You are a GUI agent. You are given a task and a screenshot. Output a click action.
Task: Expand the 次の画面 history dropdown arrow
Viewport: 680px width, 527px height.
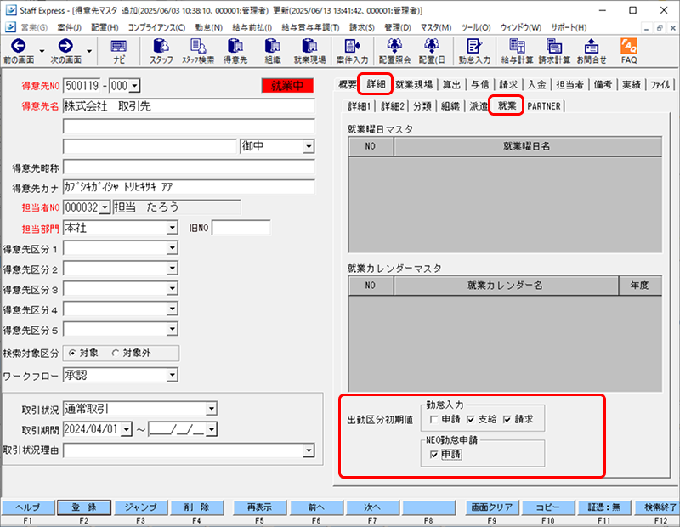[x=89, y=51]
